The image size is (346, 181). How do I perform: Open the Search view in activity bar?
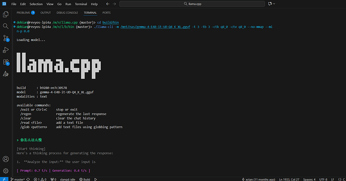[x=6, y=26]
